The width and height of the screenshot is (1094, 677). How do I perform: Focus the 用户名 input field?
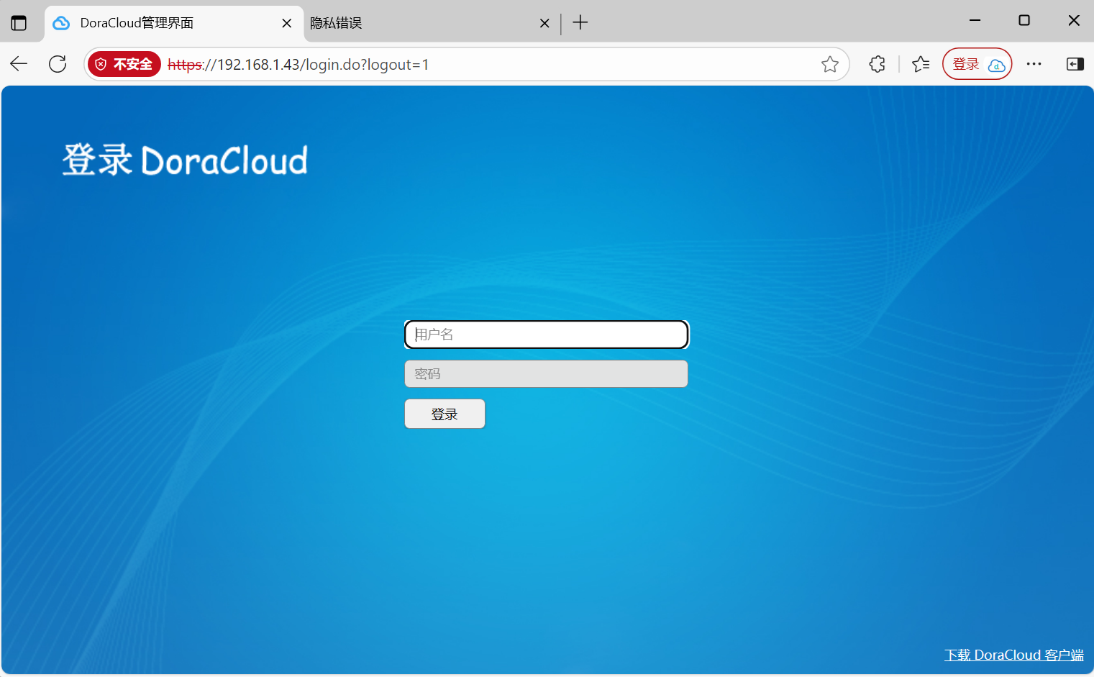[547, 335]
